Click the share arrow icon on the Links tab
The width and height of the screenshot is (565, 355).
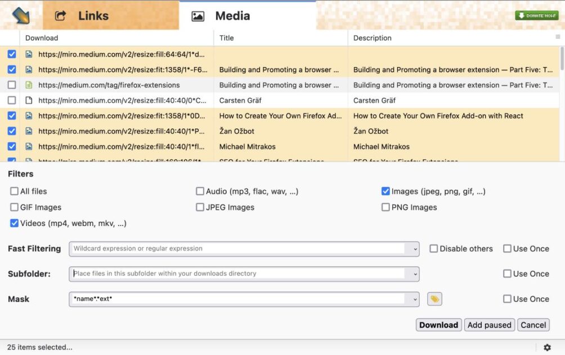coord(61,15)
